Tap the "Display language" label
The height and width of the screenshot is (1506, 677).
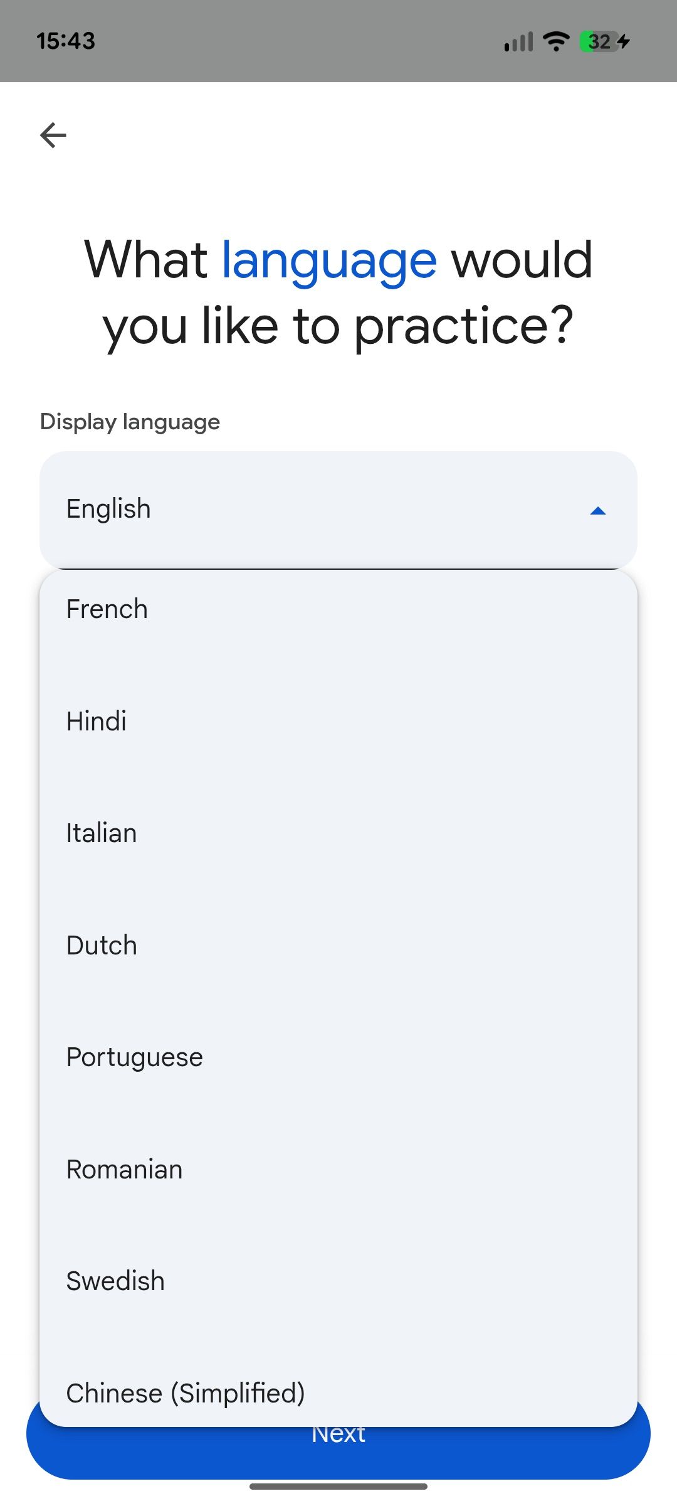coord(130,422)
